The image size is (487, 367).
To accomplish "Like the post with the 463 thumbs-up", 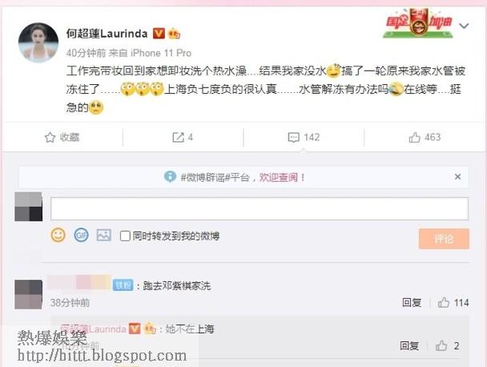I will pos(414,137).
